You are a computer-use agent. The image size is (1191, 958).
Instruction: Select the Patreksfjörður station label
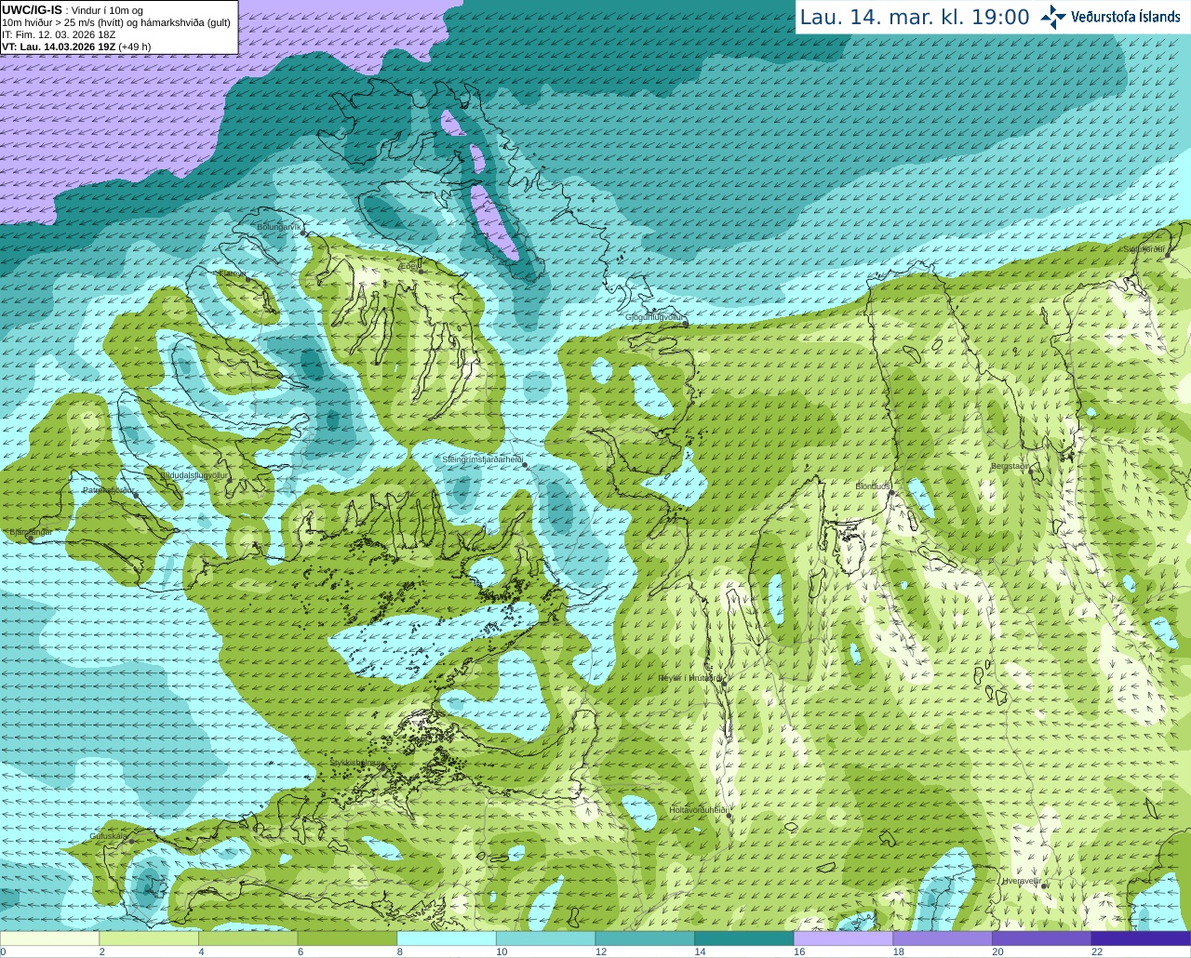(109, 489)
